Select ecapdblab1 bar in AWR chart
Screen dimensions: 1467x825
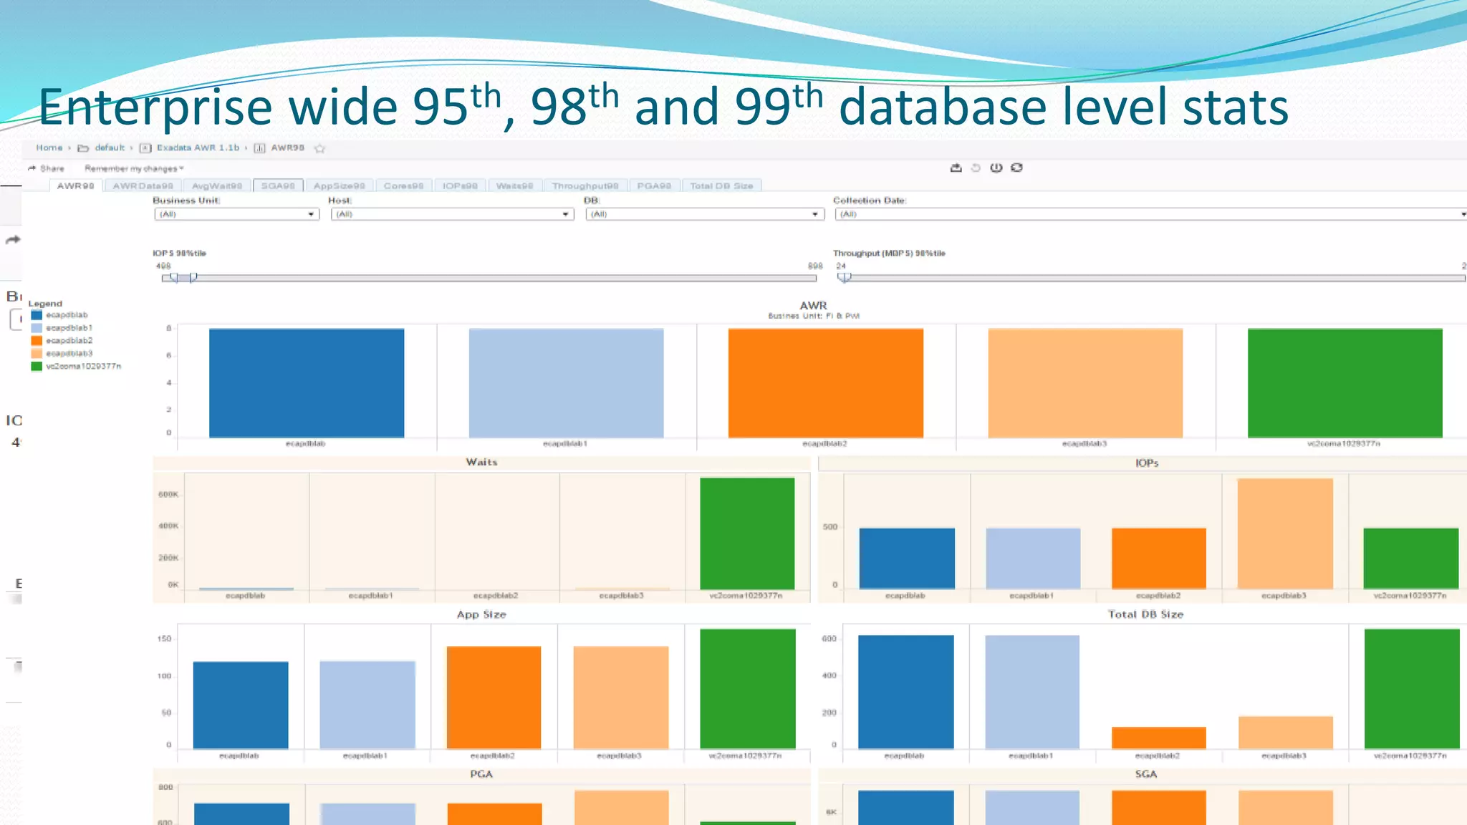(x=566, y=383)
